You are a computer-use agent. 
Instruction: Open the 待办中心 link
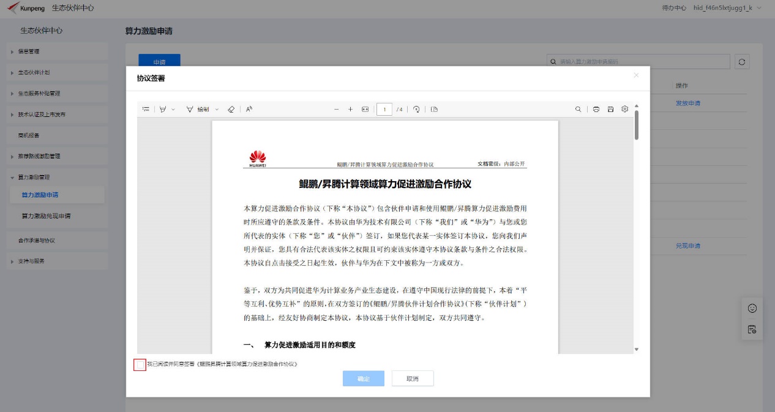pyautogui.click(x=674, y=8)
